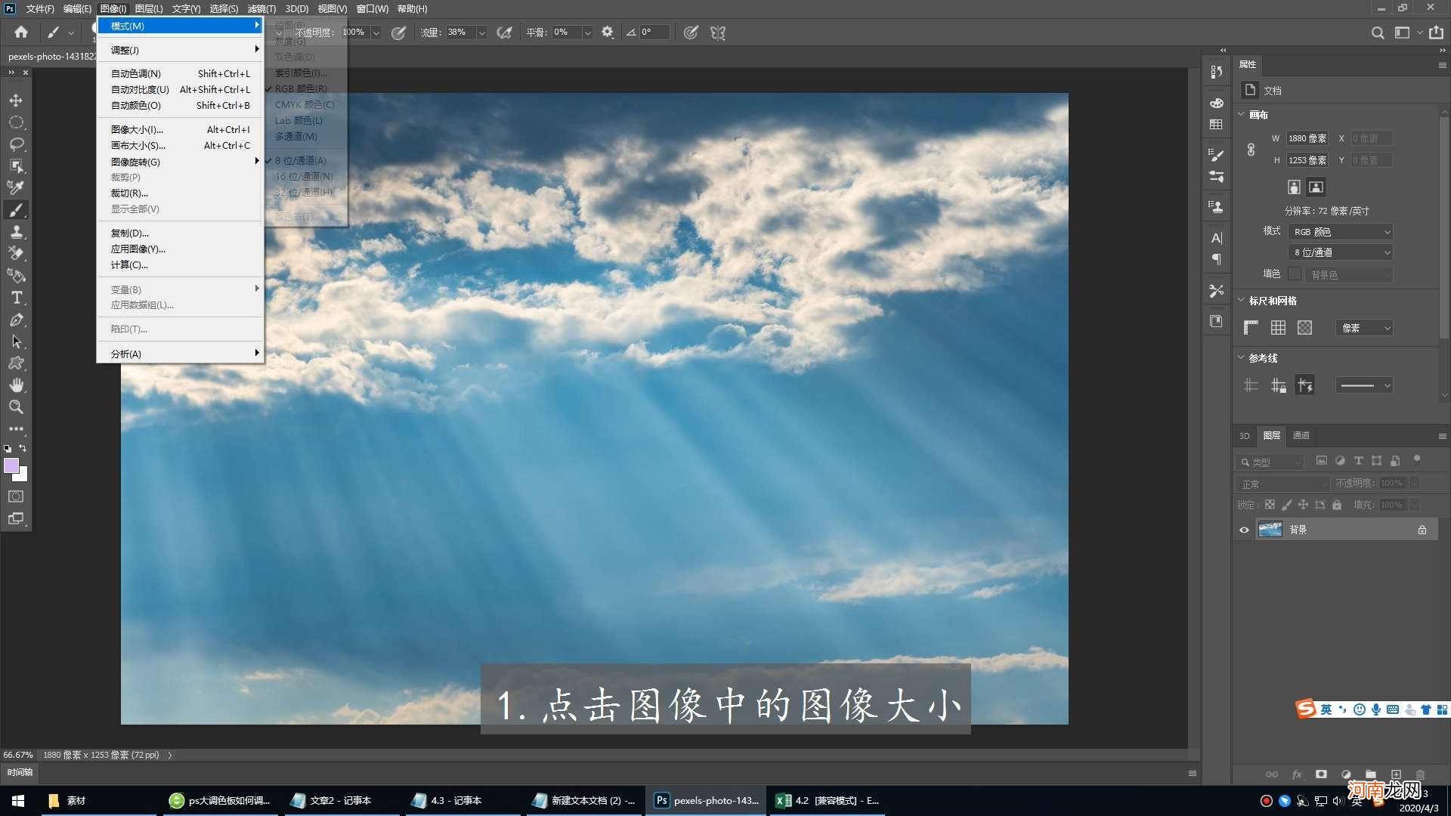Toggle lock all icon in Layers panel
The image size is (1451, 816).
[1337, 505]
